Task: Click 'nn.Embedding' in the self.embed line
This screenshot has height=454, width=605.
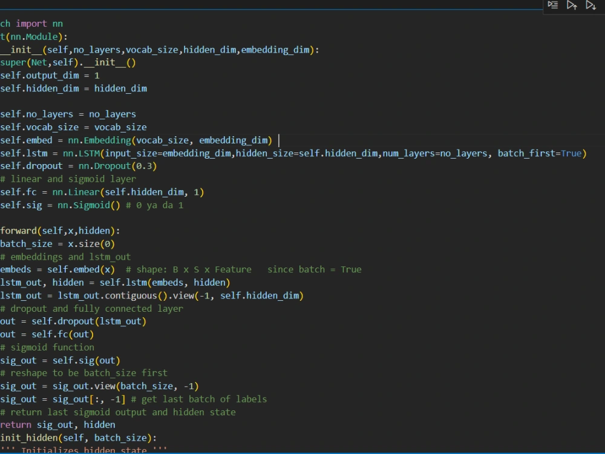Action: tap(100, 140)
